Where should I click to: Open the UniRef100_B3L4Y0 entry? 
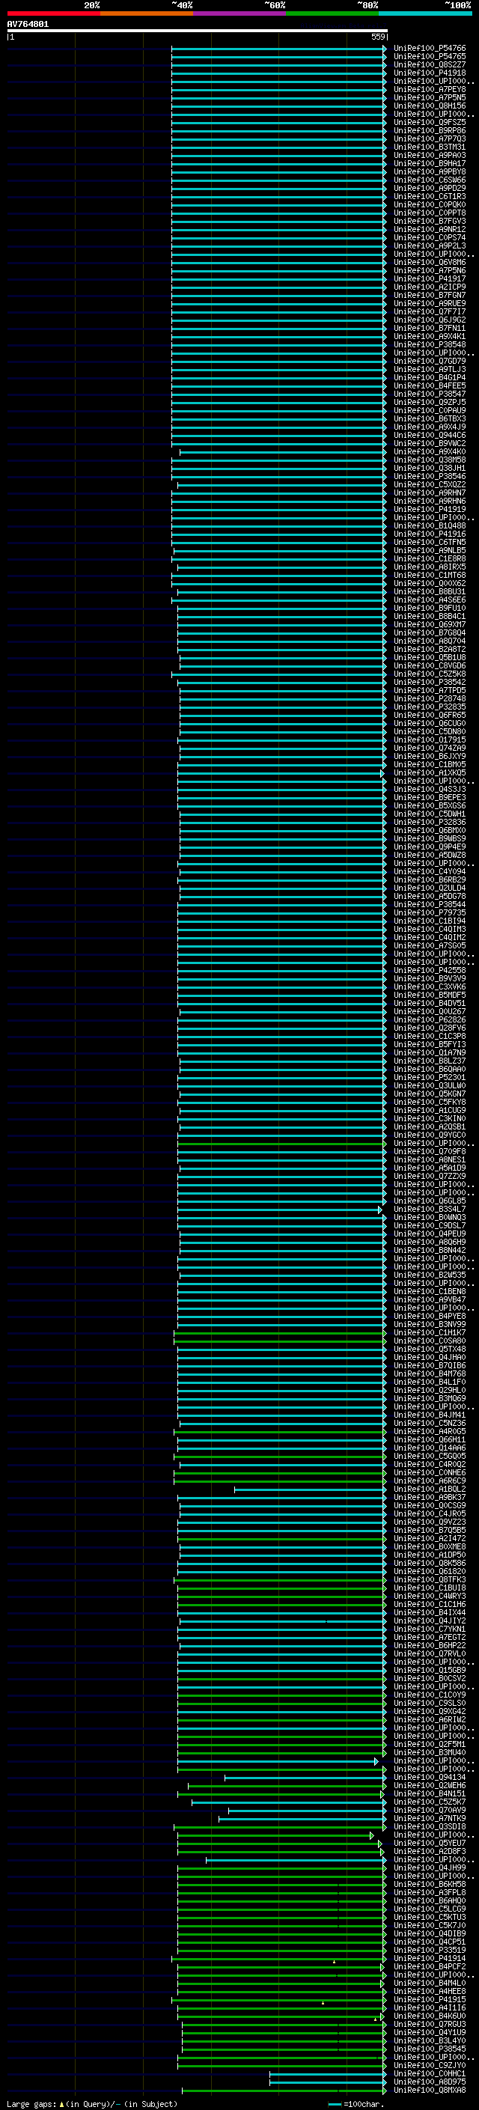pyautogui.click(x=429, y=2040)
